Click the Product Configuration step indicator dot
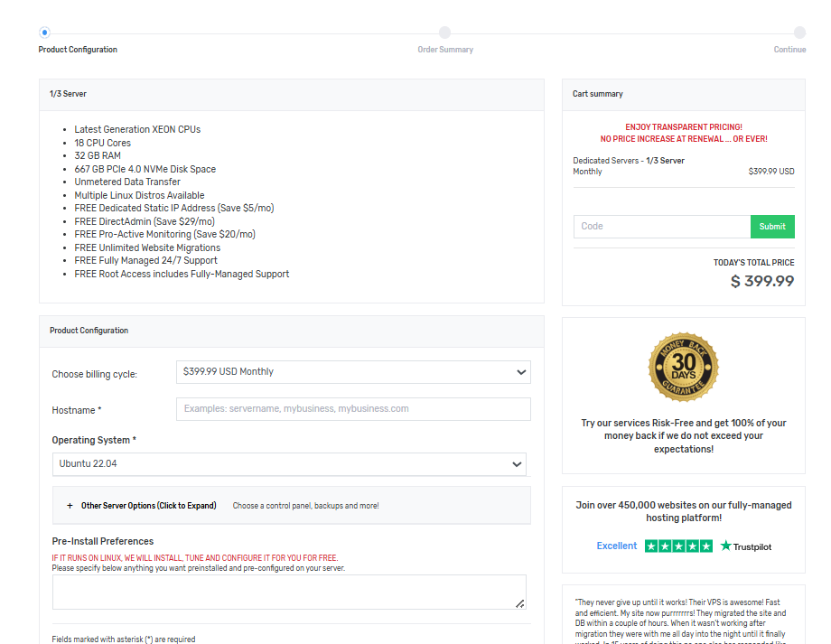The image size is (831, 644). pos(44,33)
